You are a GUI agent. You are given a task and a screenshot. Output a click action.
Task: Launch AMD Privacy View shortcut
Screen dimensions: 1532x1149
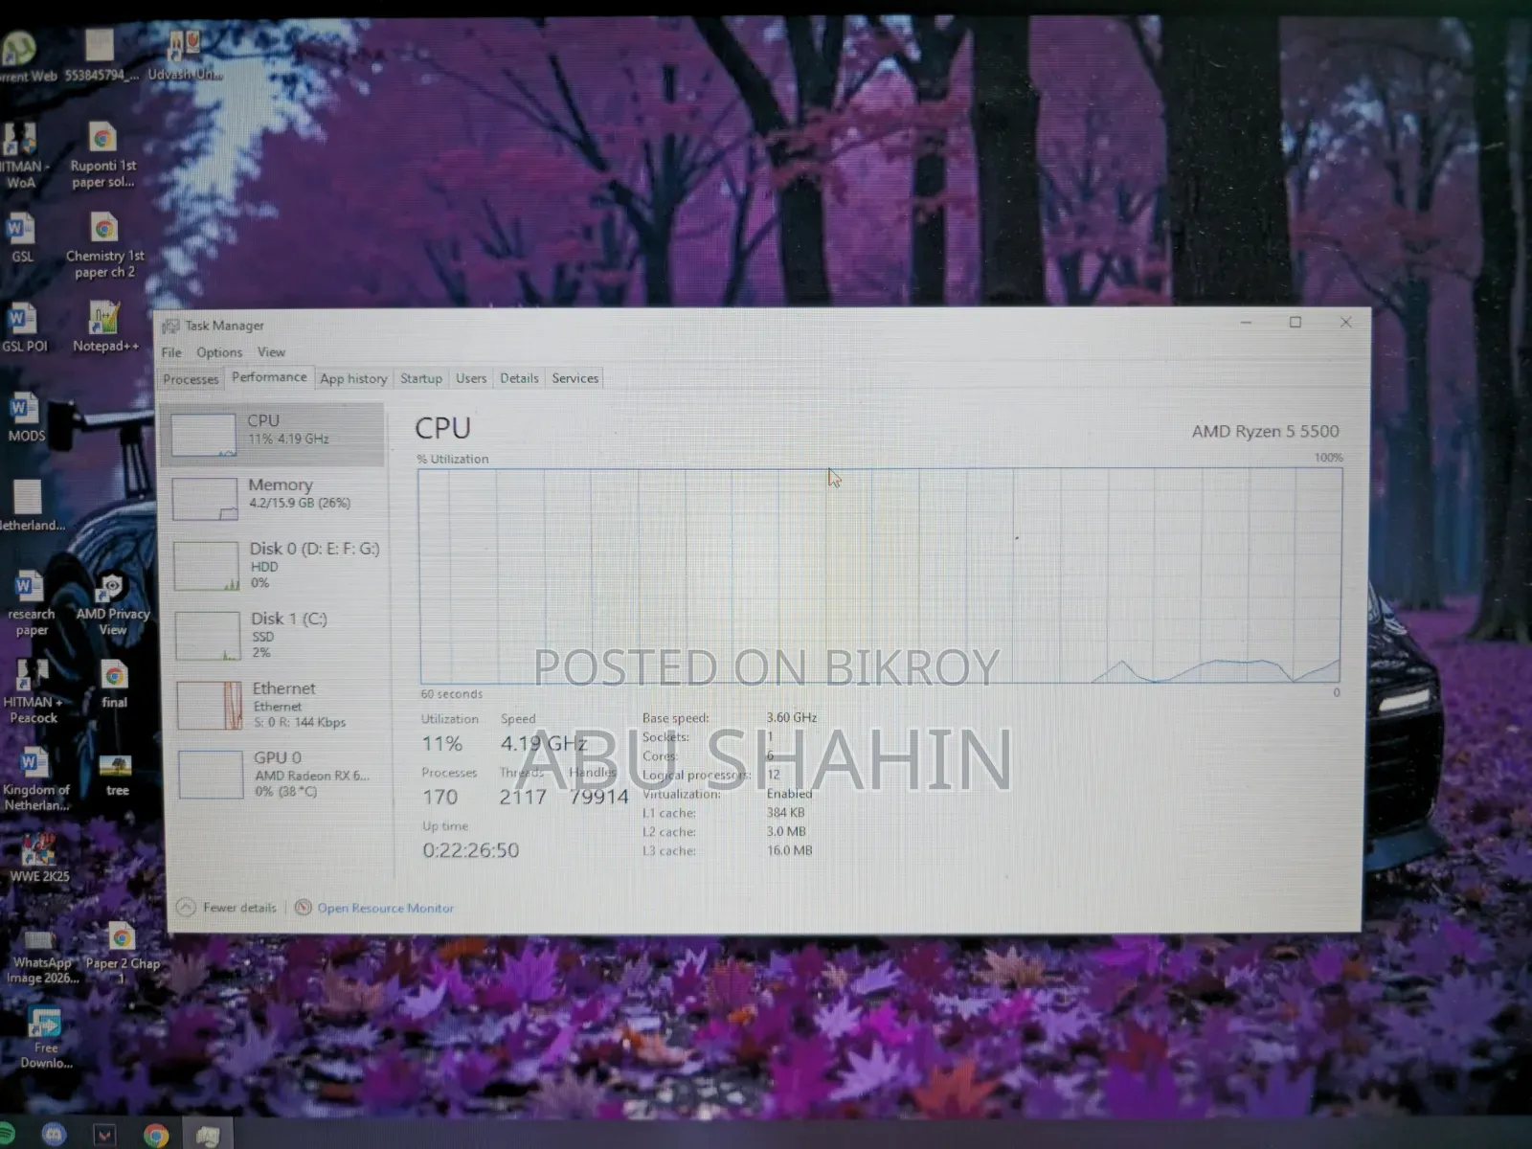pos(113,603)
